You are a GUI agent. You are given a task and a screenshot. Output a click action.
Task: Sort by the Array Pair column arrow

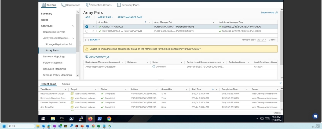pos(145,22)
